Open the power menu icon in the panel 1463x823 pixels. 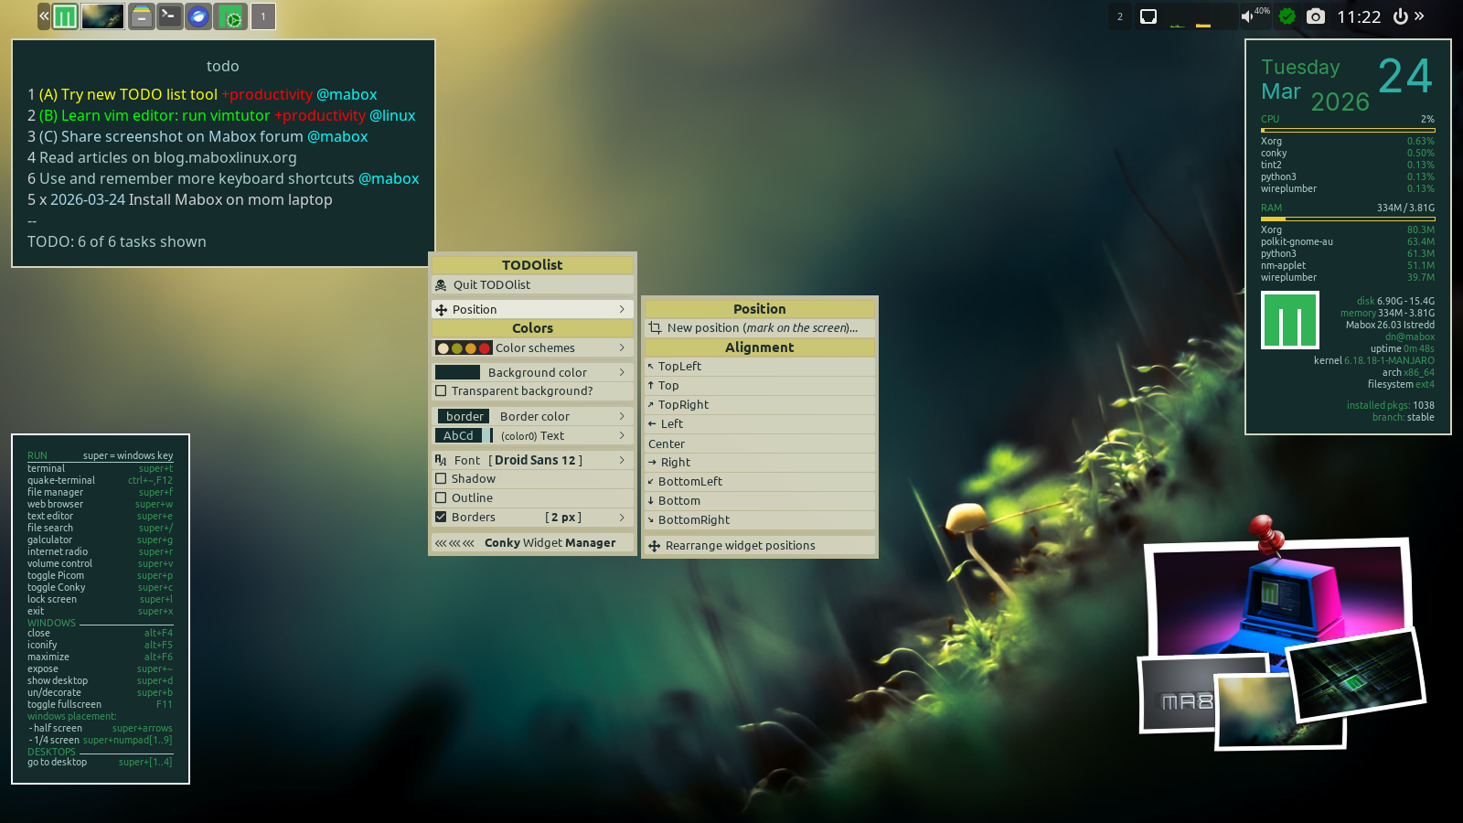1400,16
